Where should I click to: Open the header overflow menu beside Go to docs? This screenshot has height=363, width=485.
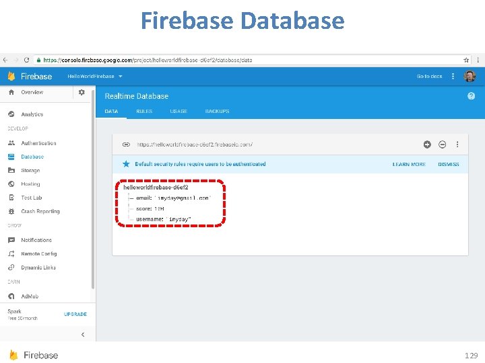pyautogui.click(x=453, y=76)
